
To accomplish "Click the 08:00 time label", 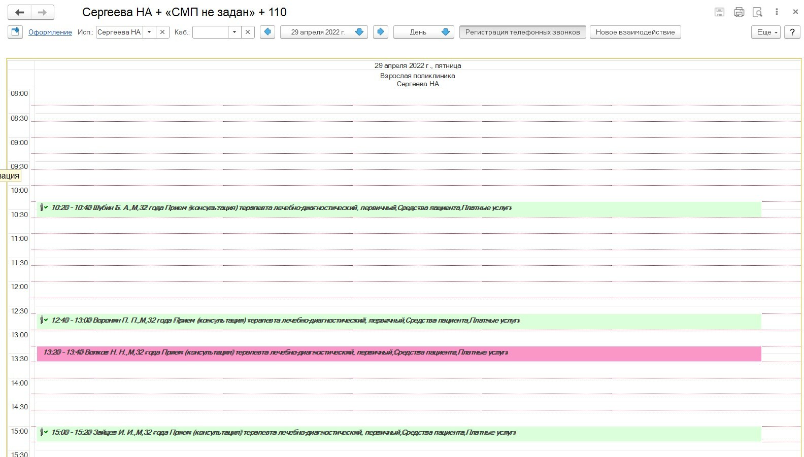I will tap(19, 93).
